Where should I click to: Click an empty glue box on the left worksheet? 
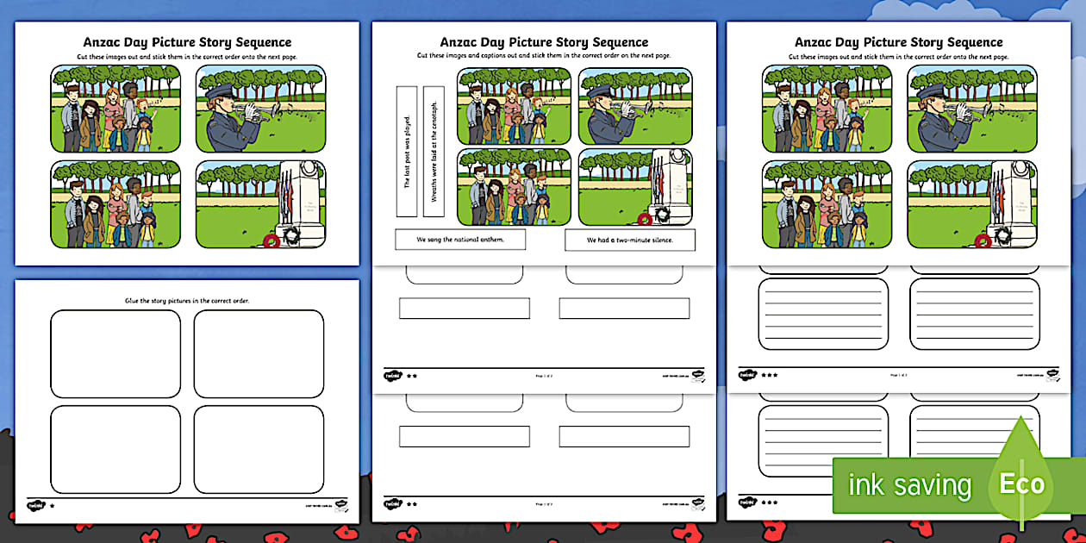115,351
